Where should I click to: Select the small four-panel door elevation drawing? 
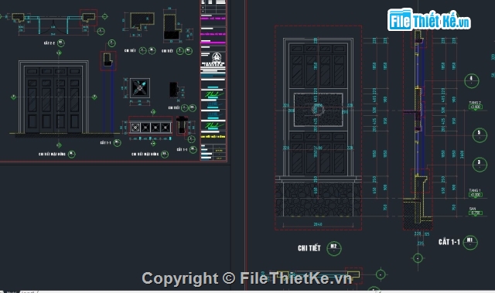[53, 97]
